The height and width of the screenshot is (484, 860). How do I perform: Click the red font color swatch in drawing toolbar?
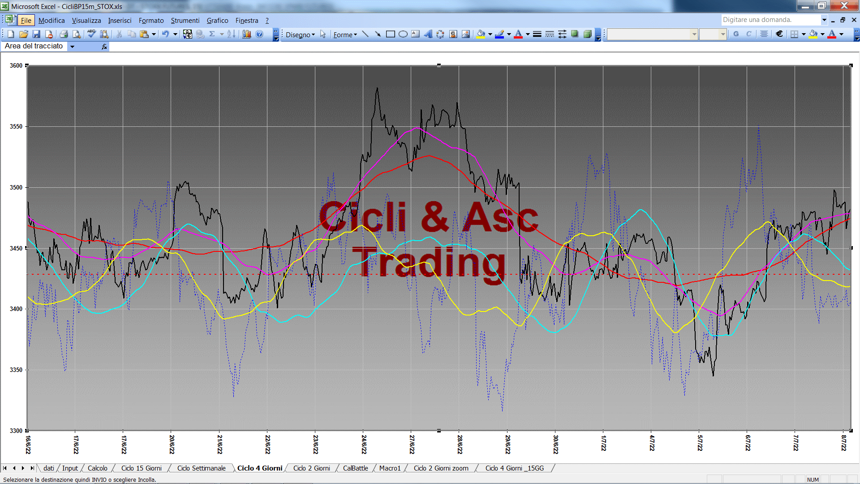[518, 35]
